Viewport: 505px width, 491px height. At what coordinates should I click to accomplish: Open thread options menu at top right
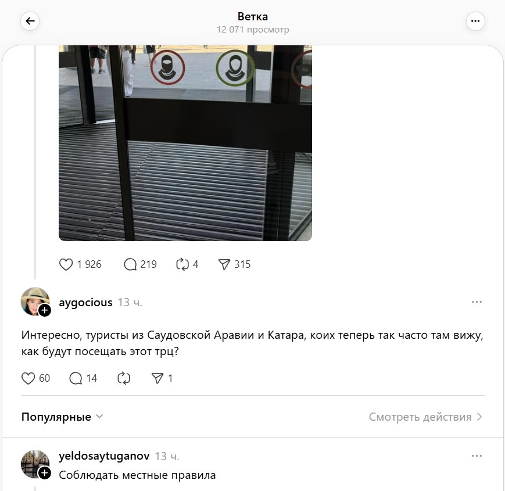click(475, 21)
